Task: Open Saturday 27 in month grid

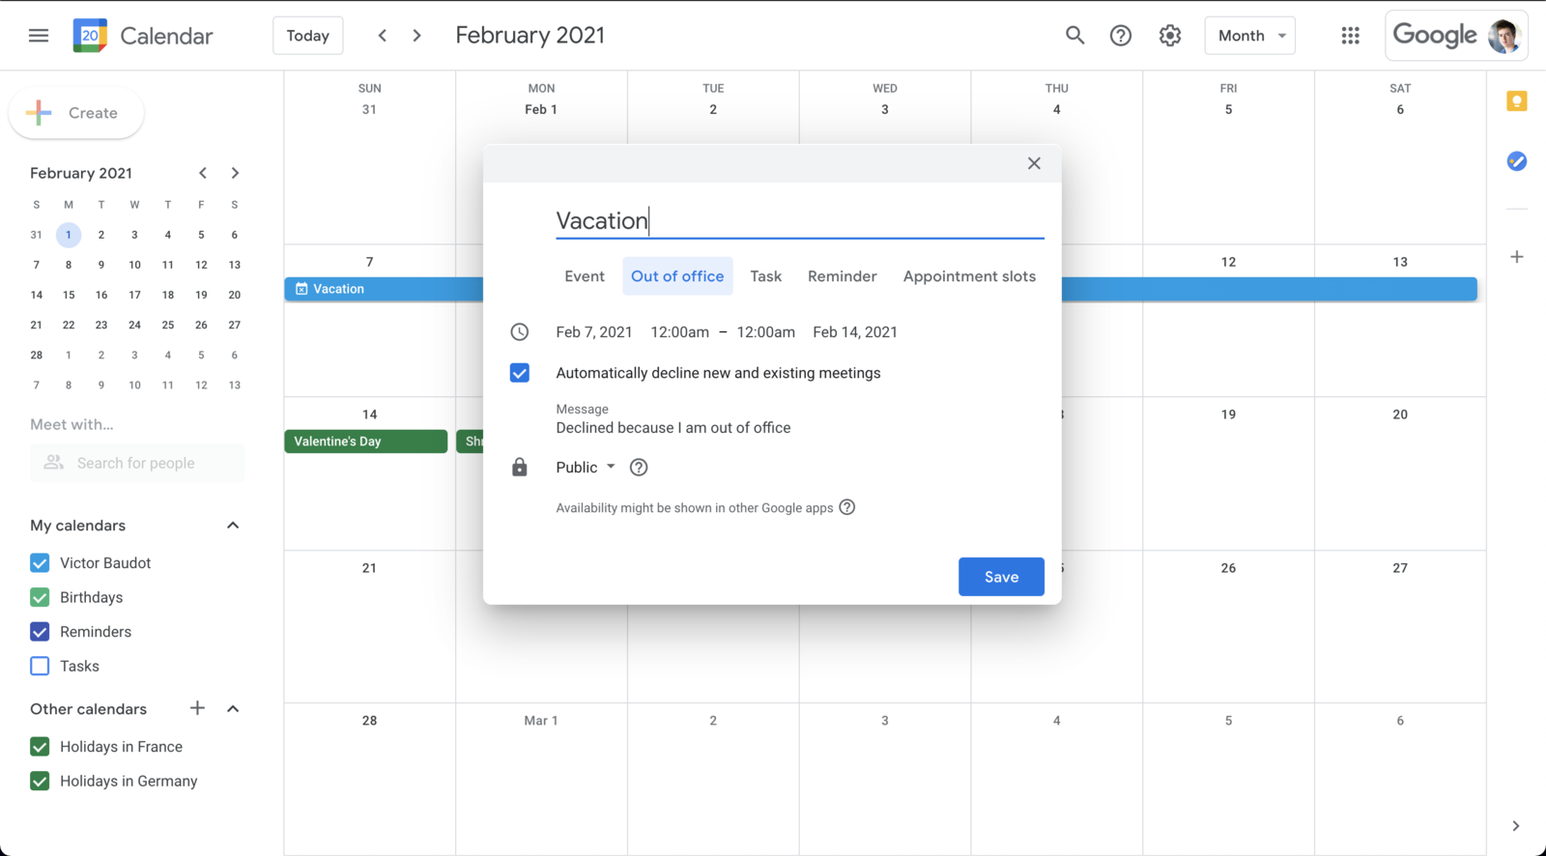Action: click(1400, 568)
